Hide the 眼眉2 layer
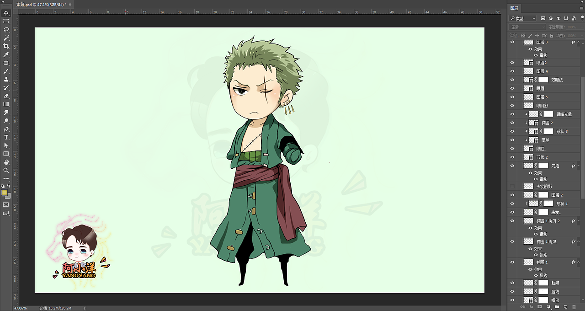Image resolution: width=585 pixels, height=311 pixels. 512,62
